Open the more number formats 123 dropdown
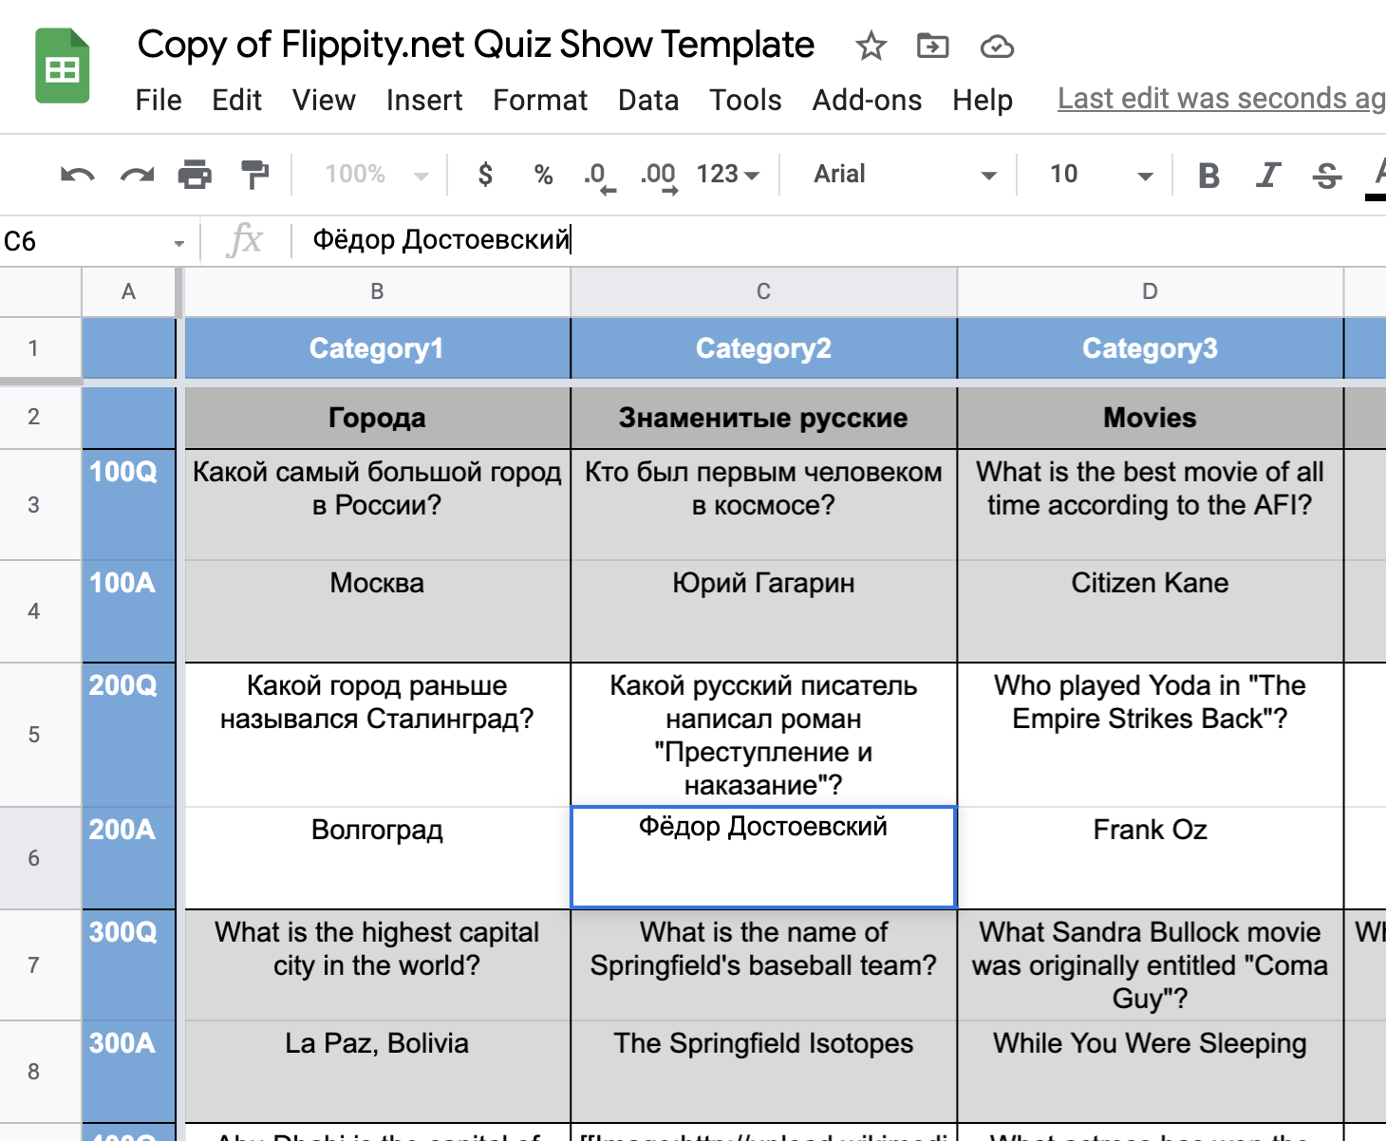The height and width of the screenshot is (1141, 1386). [x=727, y=175]
